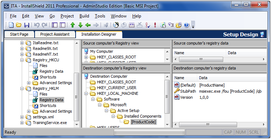Screen dimensions: 271x139
Task: Expand the settings.xml component node
Action: [x=22, y=117]
